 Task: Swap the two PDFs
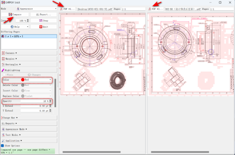[x=43, y=21]
